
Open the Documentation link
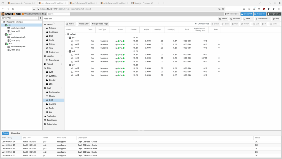tap(232, 14)
